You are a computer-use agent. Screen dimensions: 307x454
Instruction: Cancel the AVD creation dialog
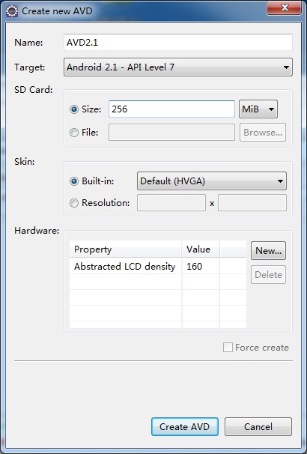(x=258, y=426)
